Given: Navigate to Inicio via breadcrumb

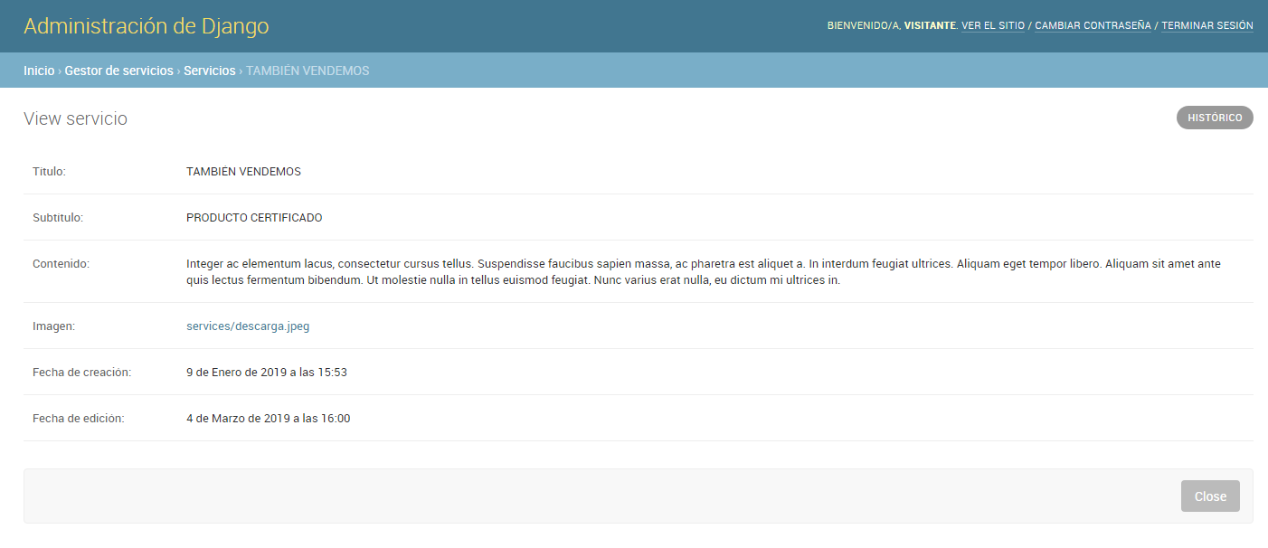Looking at the screenshot, I should coord(39,70).
